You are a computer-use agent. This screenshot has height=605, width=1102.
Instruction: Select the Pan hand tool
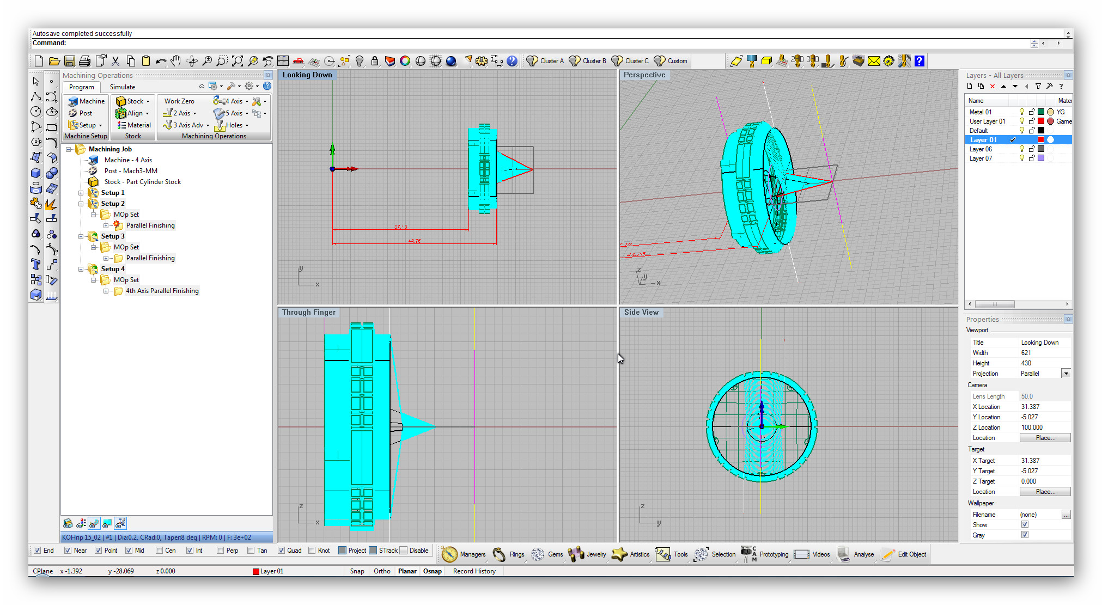click(175, 61)
